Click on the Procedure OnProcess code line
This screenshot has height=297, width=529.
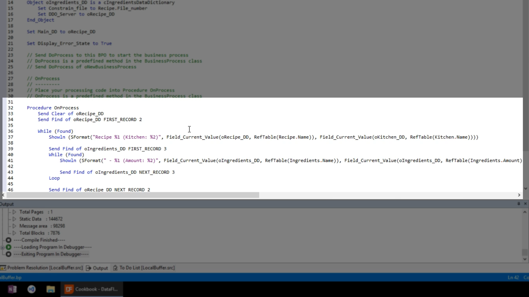tap(53, 108)
